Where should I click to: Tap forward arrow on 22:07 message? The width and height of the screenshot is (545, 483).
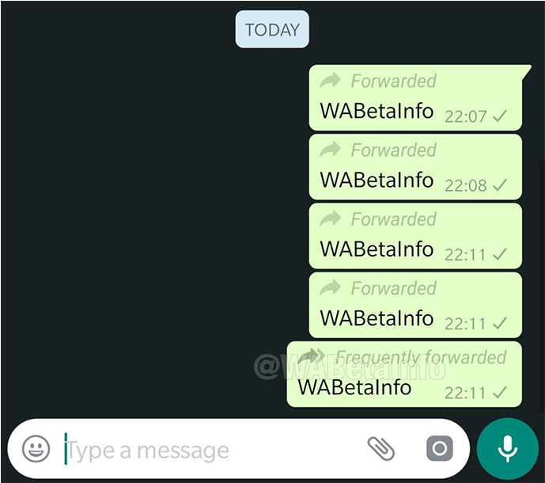click(x=330, y=80)
